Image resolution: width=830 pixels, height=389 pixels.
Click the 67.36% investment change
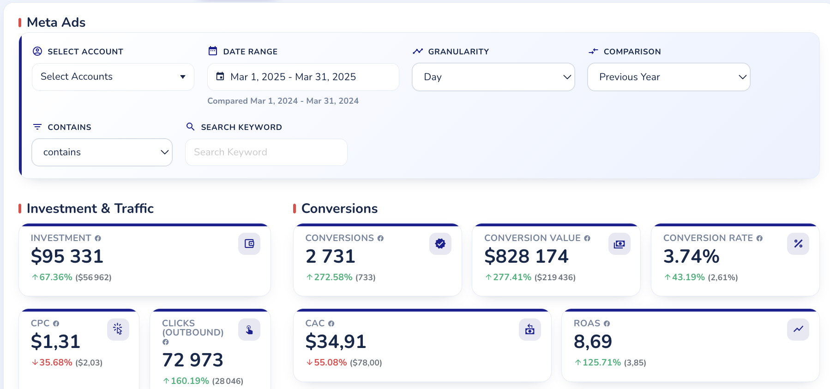click(52, 277)
